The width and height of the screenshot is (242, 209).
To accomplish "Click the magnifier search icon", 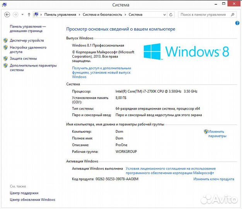I will [233, 15].
